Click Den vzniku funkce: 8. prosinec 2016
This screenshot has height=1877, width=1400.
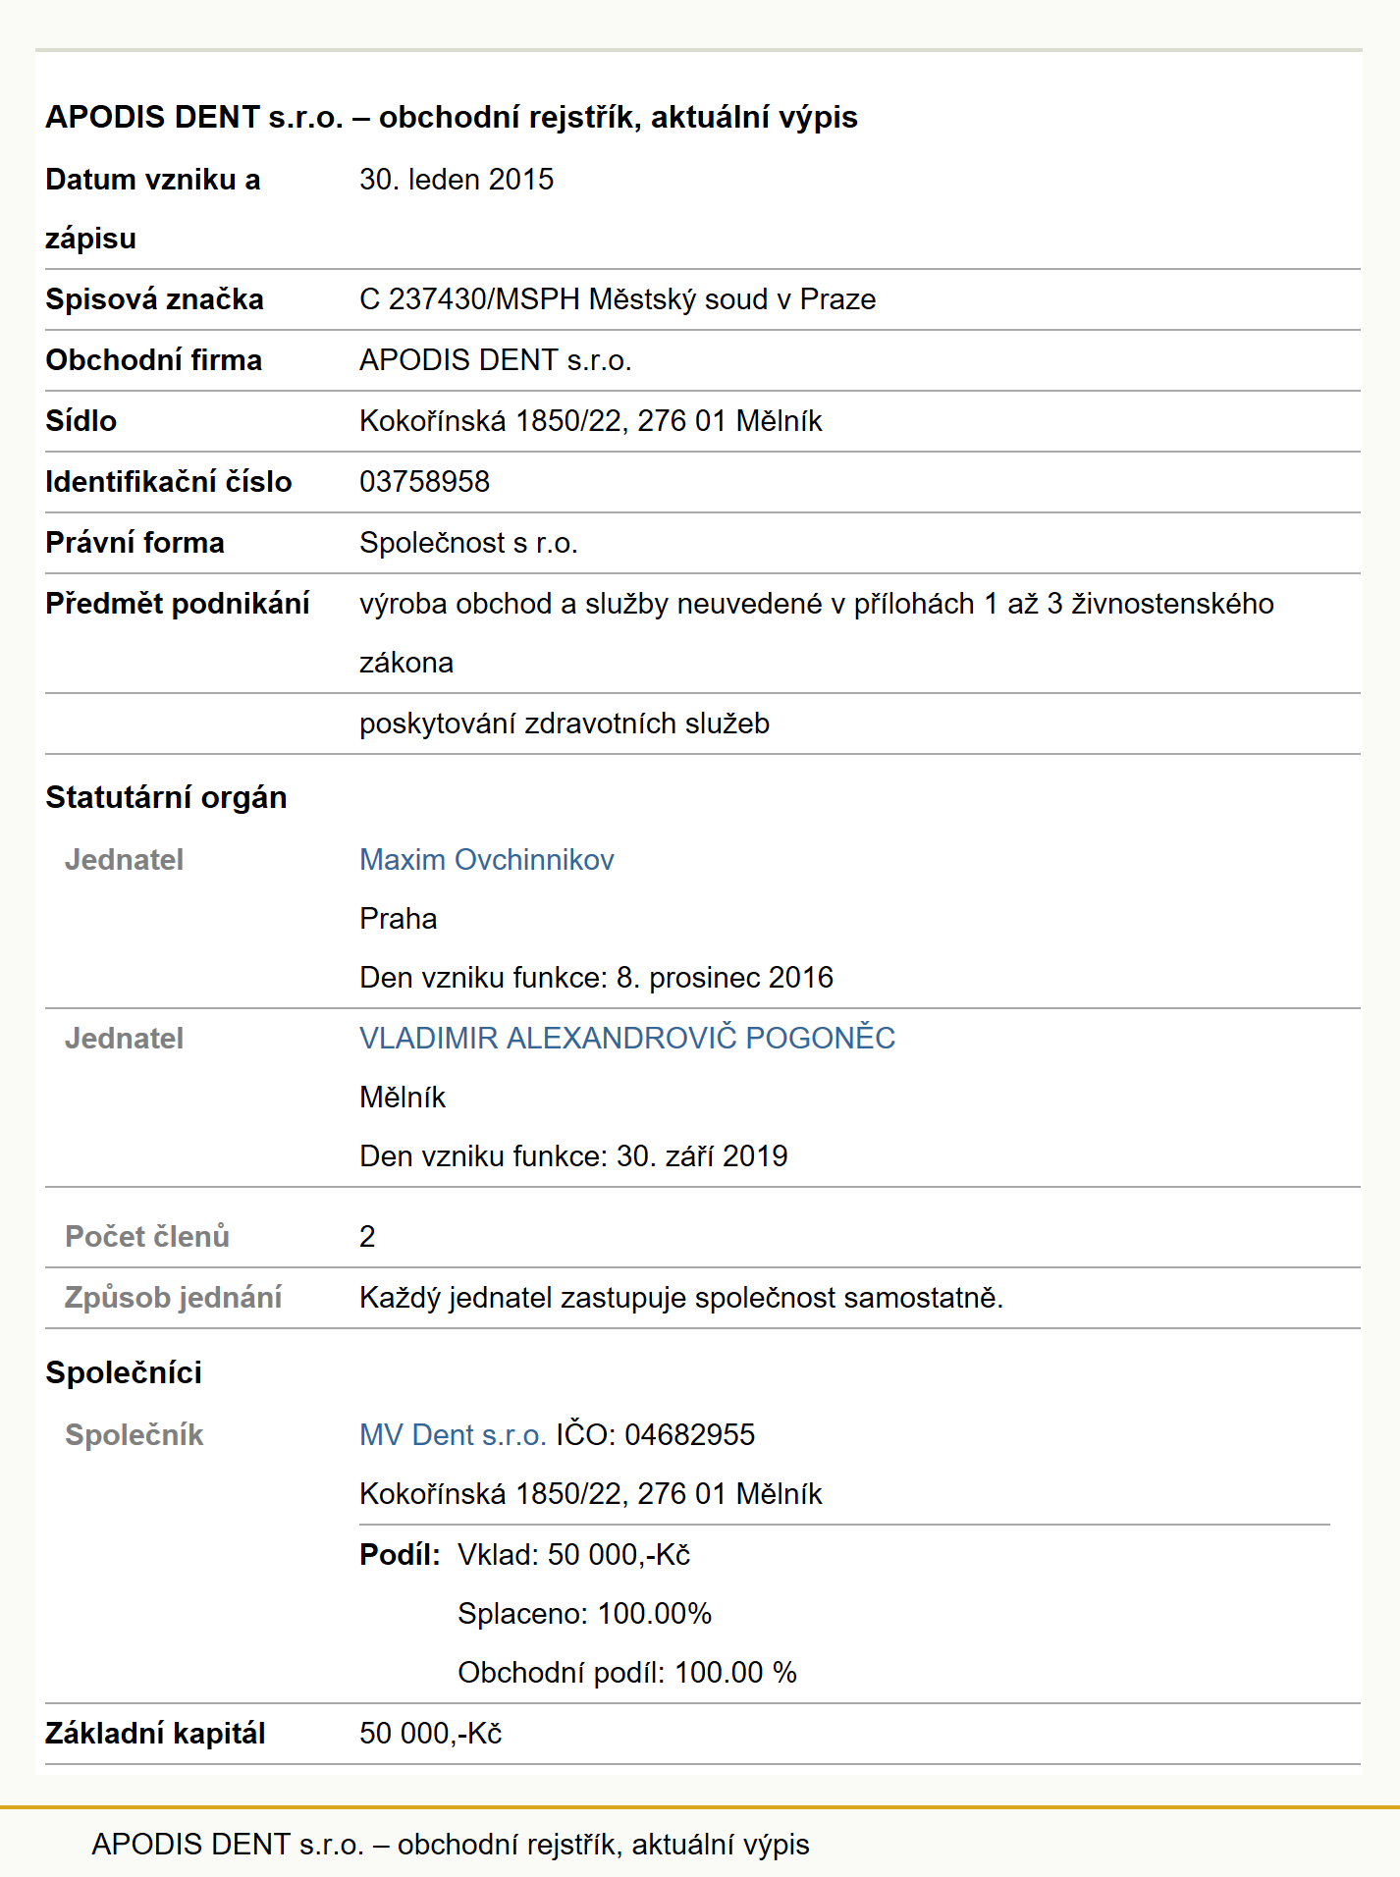pos(597,978)
